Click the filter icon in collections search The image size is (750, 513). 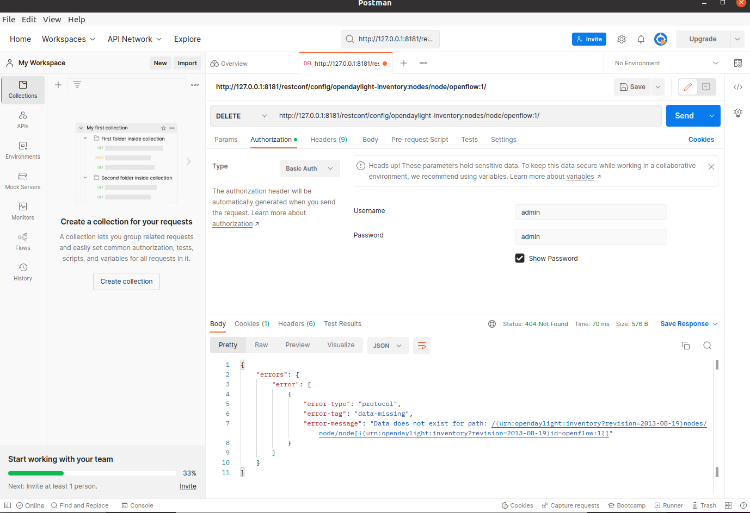tap(77, 85)
